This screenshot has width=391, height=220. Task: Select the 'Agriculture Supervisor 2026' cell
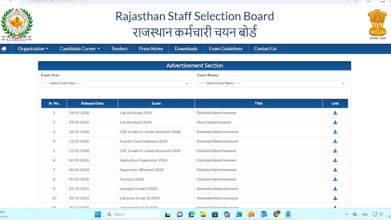click(156, 160)
